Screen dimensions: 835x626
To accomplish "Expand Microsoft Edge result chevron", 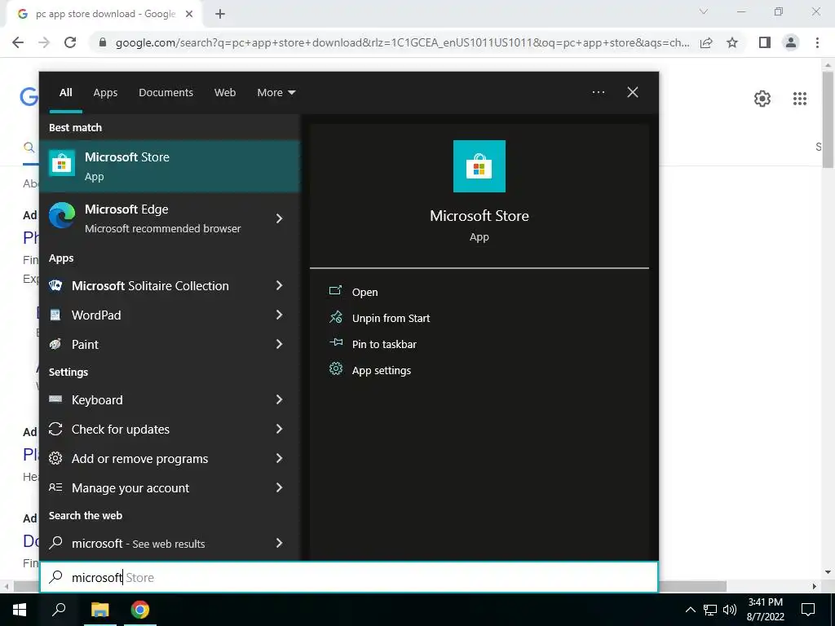I will coord(279,218).
